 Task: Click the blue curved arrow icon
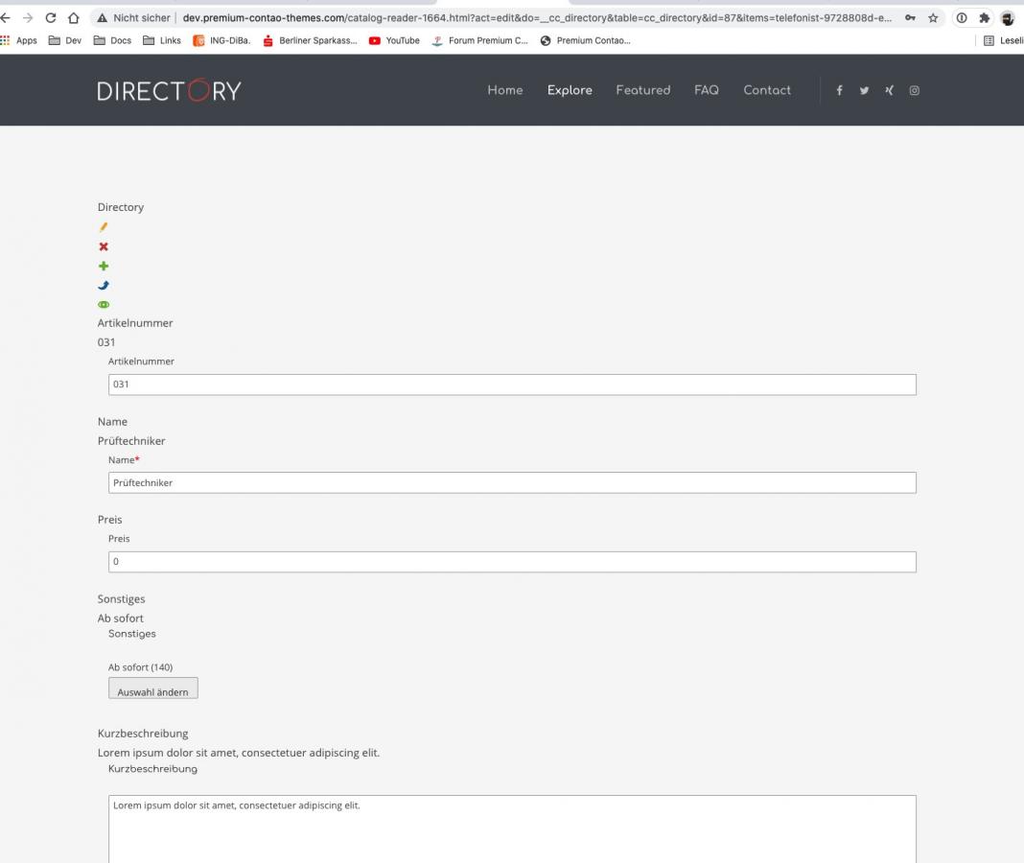(x=103, y=285)
